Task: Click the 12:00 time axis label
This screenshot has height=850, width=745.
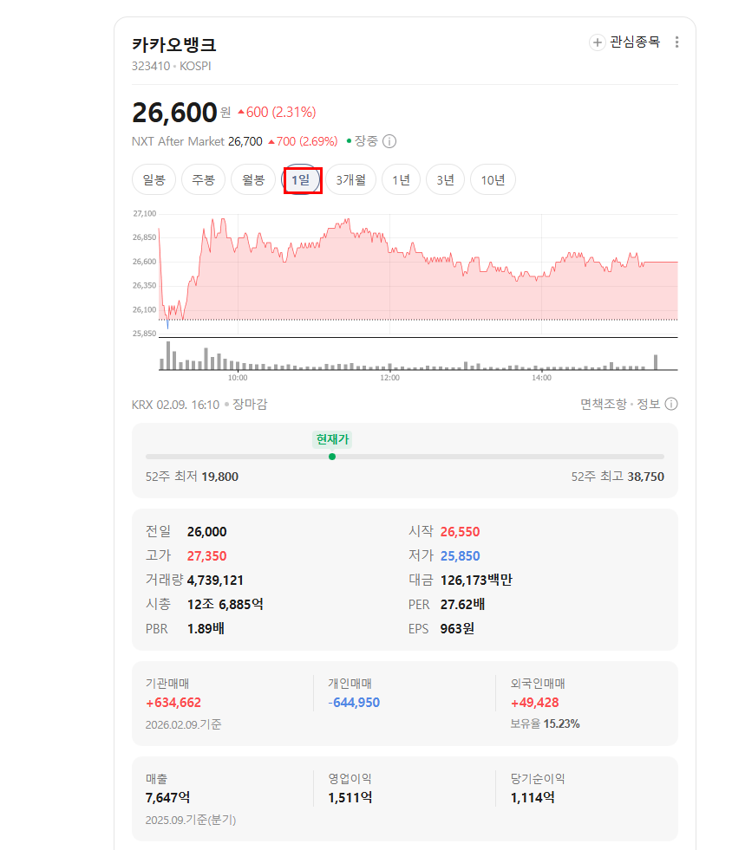Action: [x=389, y=378]
